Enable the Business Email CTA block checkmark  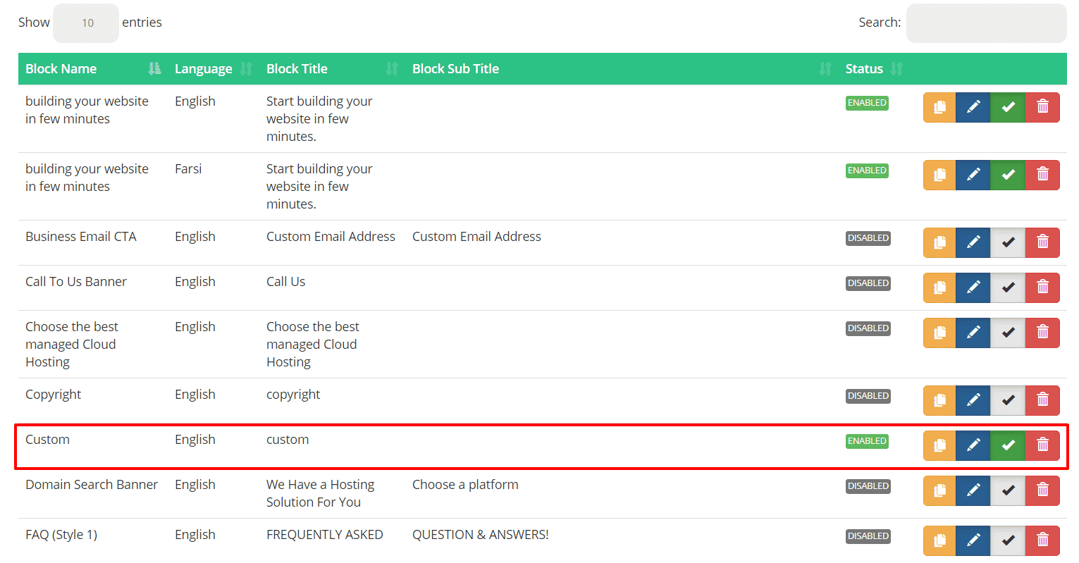pyautogui.click(x=1008, y=242)
